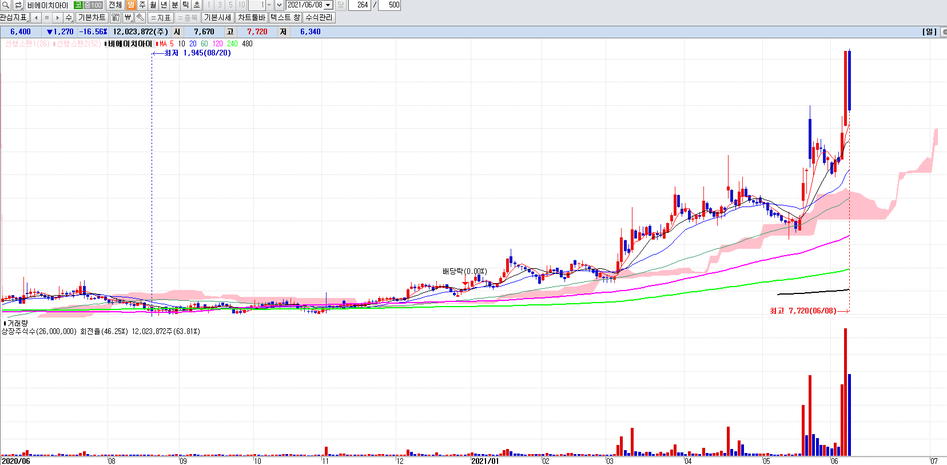Image resolution: width=947 pixels, height=465 pixels.
Task: Click the 거래량 volume panel label
Action: pyautogui.click(x=17, y=323)
